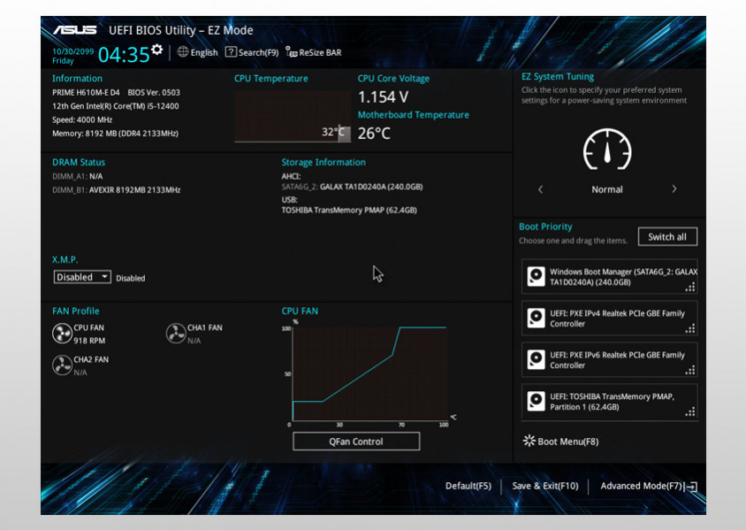This screenshot has width=746, height=530.
Task: Click Save & Exit (F10)
Action: point(544,486)
